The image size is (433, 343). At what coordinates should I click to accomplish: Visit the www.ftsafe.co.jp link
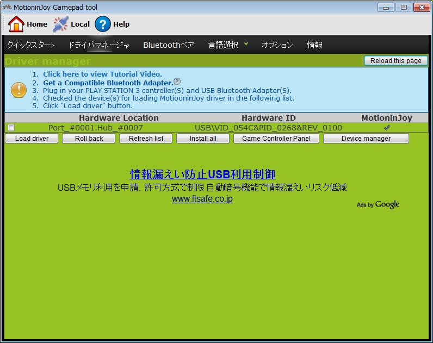(x=202, y=199)
